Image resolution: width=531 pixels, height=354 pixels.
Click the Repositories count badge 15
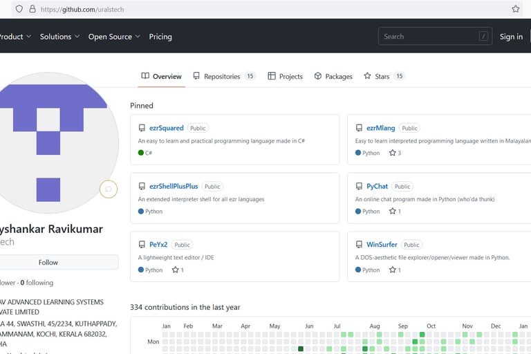click(x=250, y=76)
